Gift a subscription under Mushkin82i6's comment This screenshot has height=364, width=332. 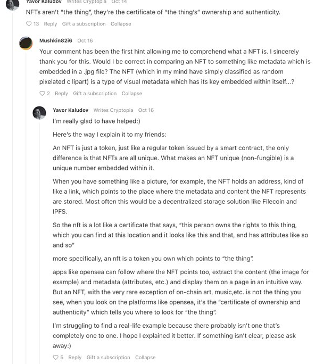point(95,94)
